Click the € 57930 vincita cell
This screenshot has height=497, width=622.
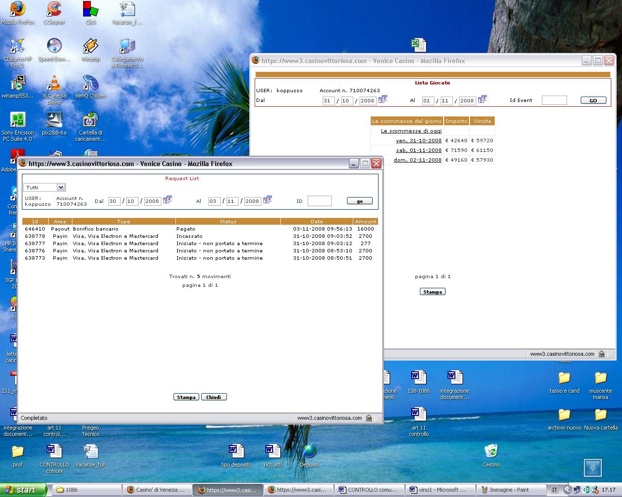pyautogui.click(x=482, y=160)
